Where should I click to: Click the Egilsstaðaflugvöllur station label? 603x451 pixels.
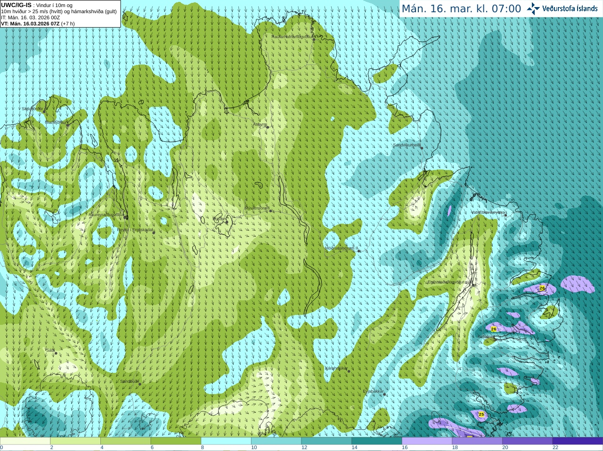(x=450, y=282)
